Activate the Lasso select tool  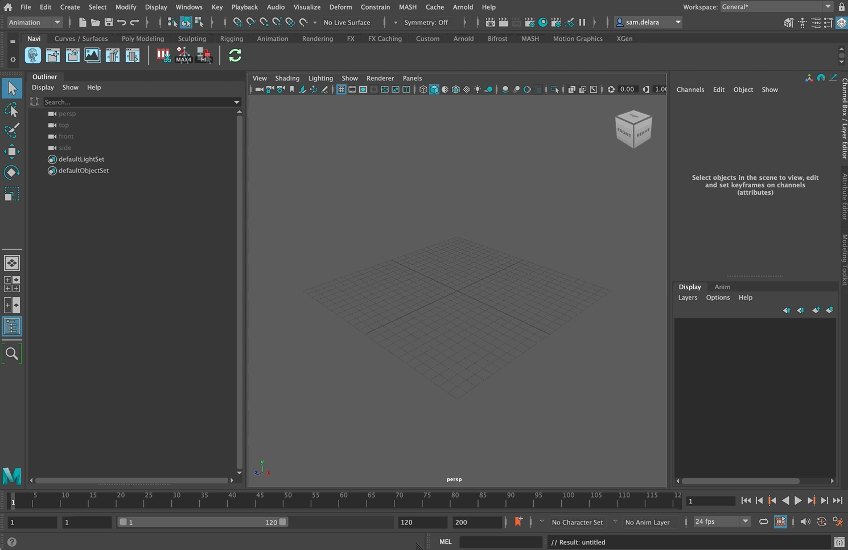[x=12, y=109]
